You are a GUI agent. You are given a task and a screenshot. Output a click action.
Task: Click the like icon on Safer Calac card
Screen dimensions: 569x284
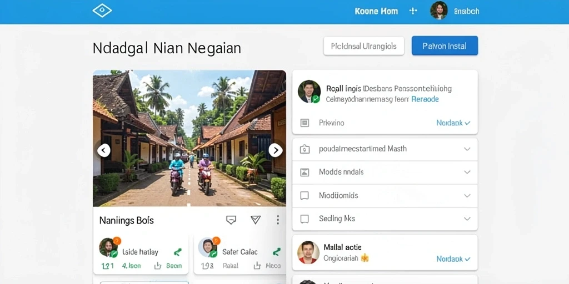coord(257,266)
